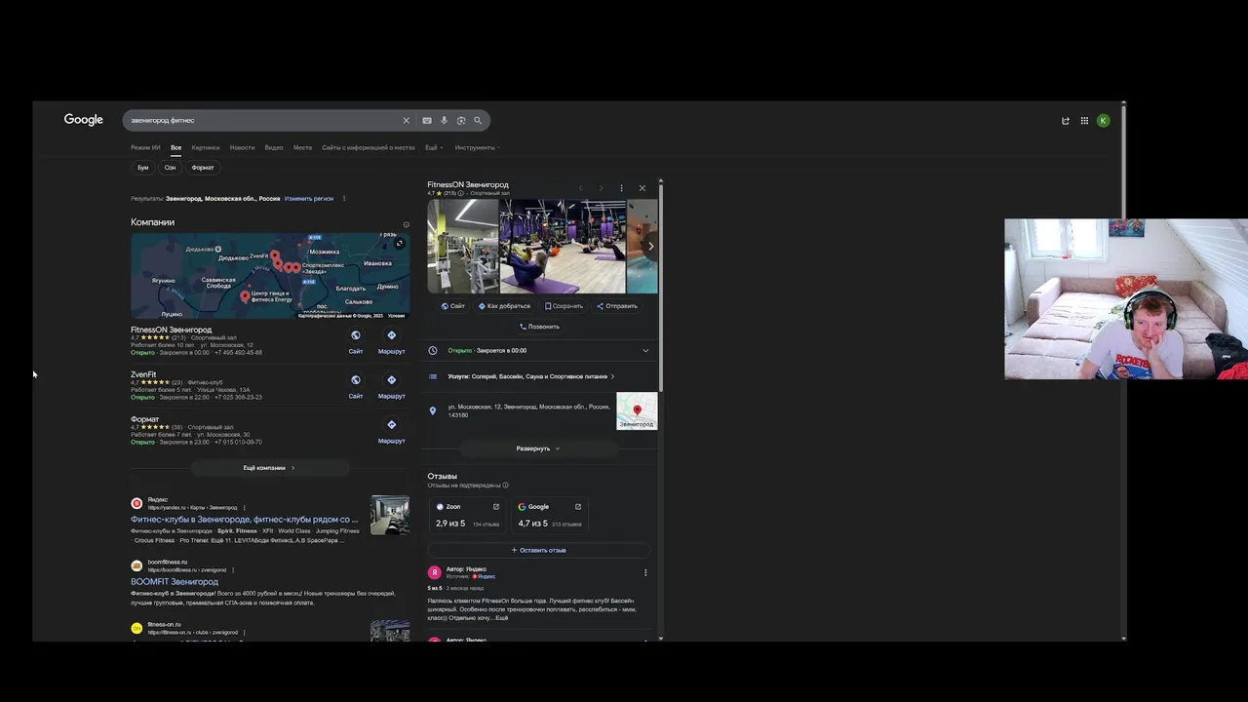The height and width of the screenshot is (702, 1248).
Task: Click Сайт button in FitnessON panel
Action: click(x=452, y=306)
